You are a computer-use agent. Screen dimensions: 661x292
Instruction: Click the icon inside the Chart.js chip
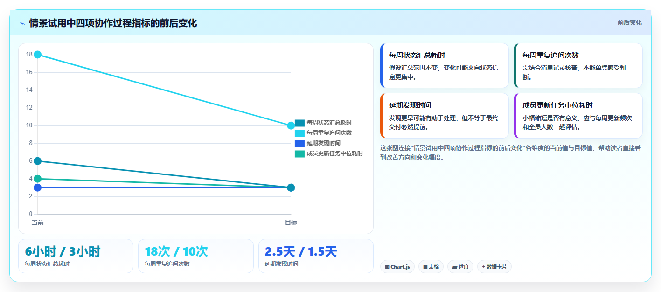[387, 267]
